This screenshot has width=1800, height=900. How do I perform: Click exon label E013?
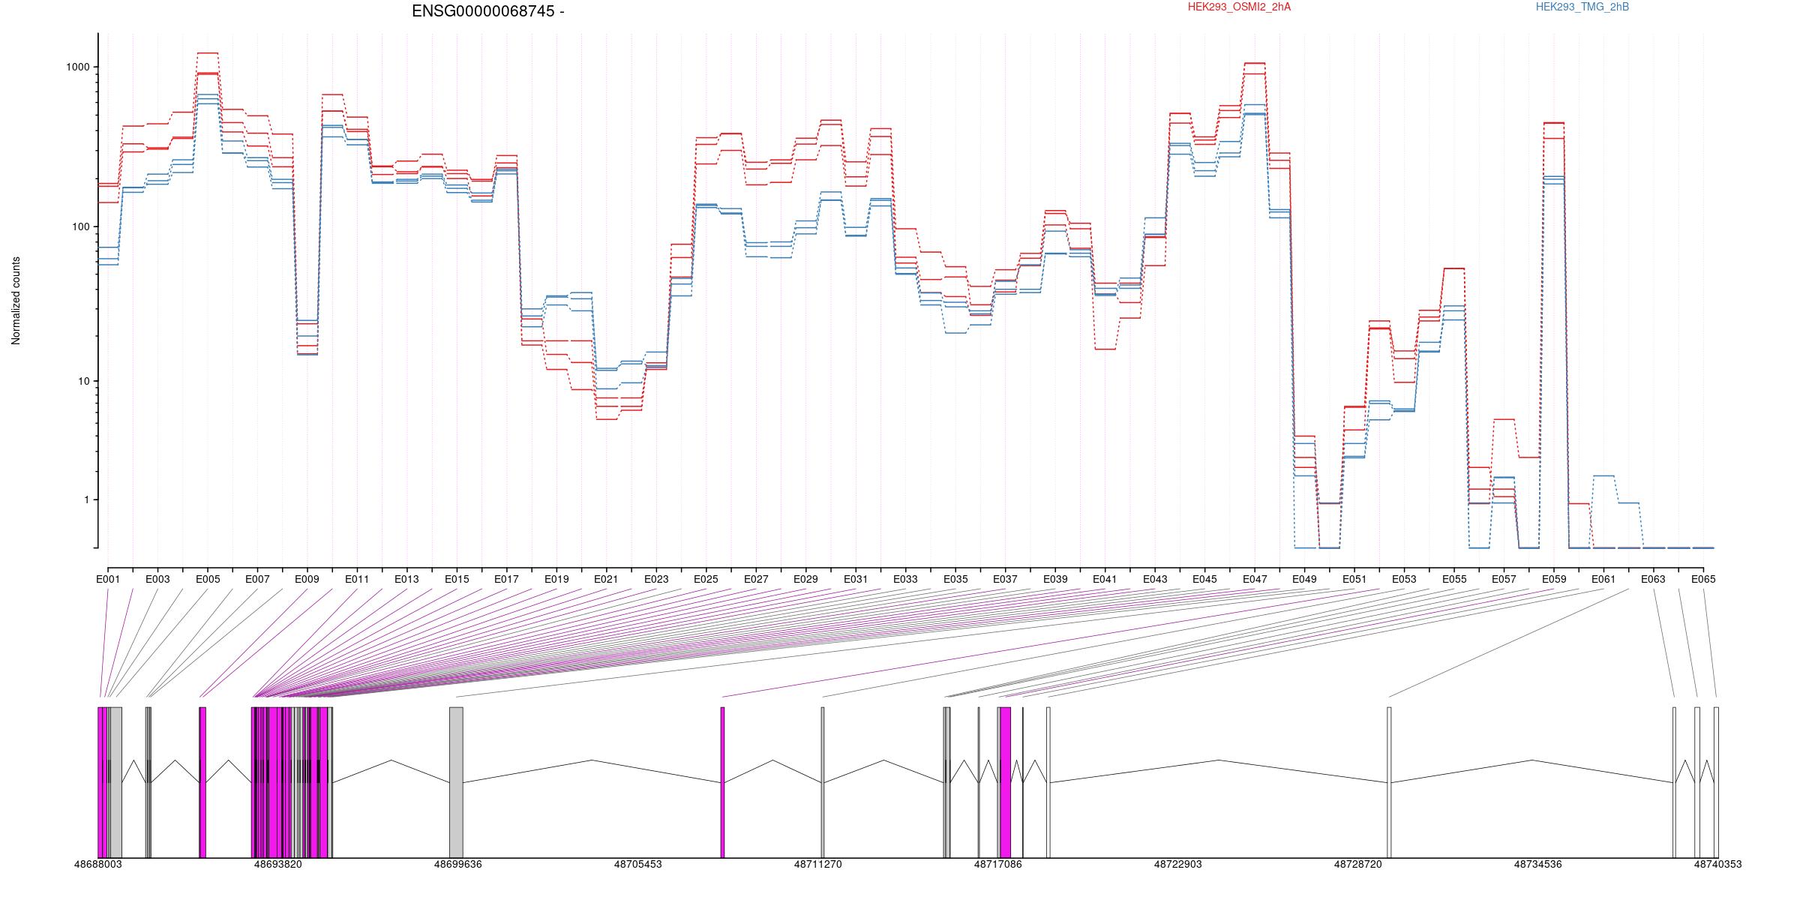(x=406, y=579)
